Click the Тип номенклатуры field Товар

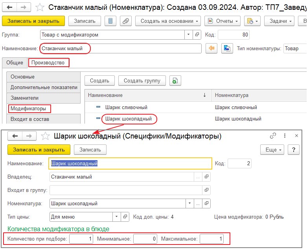pyautogui.click(x=295, y=49)
